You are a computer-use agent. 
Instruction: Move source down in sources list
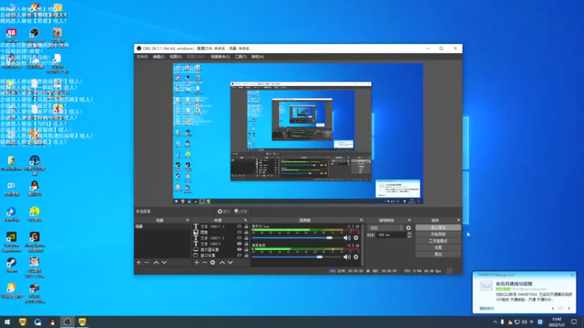tap(230, 262)
